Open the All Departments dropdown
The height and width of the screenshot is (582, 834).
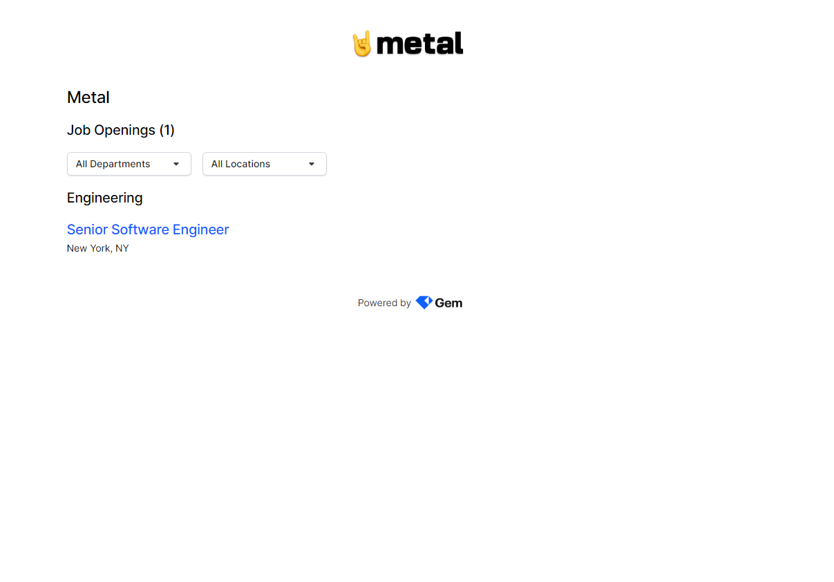click(x=129, y=164)
